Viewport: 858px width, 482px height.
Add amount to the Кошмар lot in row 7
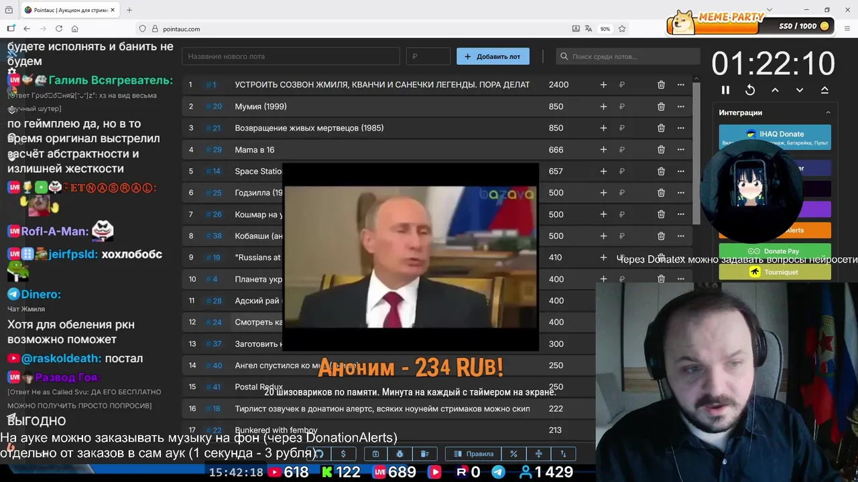tap(603, 214)
